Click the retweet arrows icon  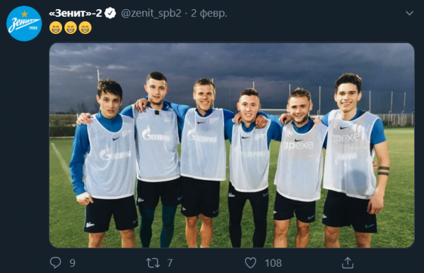[153, 262]
